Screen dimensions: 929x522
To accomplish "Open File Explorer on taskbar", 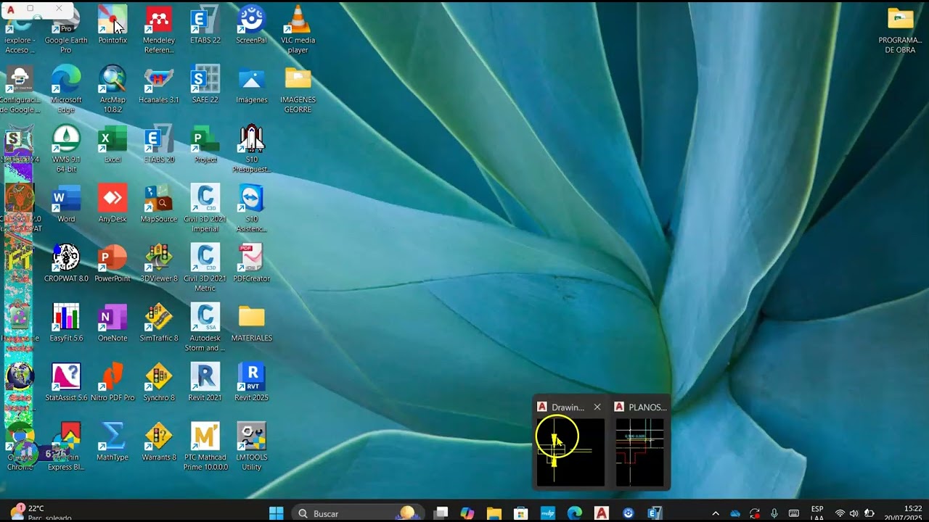I will click(x=494, y=513).
